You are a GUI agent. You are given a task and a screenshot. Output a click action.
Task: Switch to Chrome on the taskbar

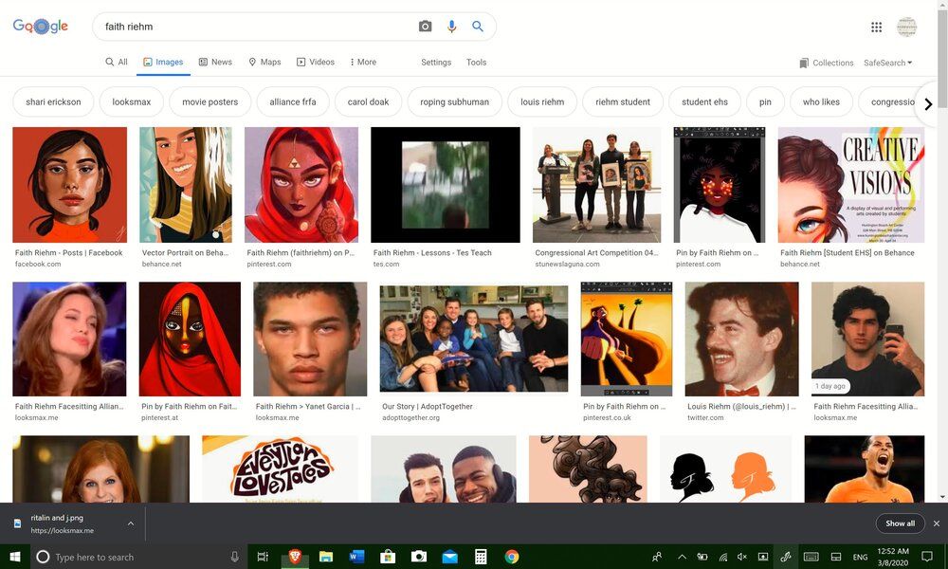coord(512,557)
